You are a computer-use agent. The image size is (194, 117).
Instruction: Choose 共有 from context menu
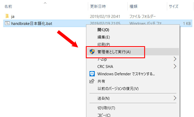pos(133,81)
